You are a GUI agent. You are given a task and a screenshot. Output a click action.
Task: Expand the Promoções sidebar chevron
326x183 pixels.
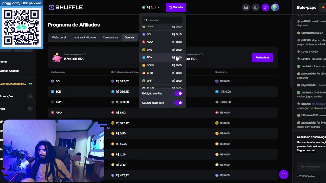[x=30, y=96]
